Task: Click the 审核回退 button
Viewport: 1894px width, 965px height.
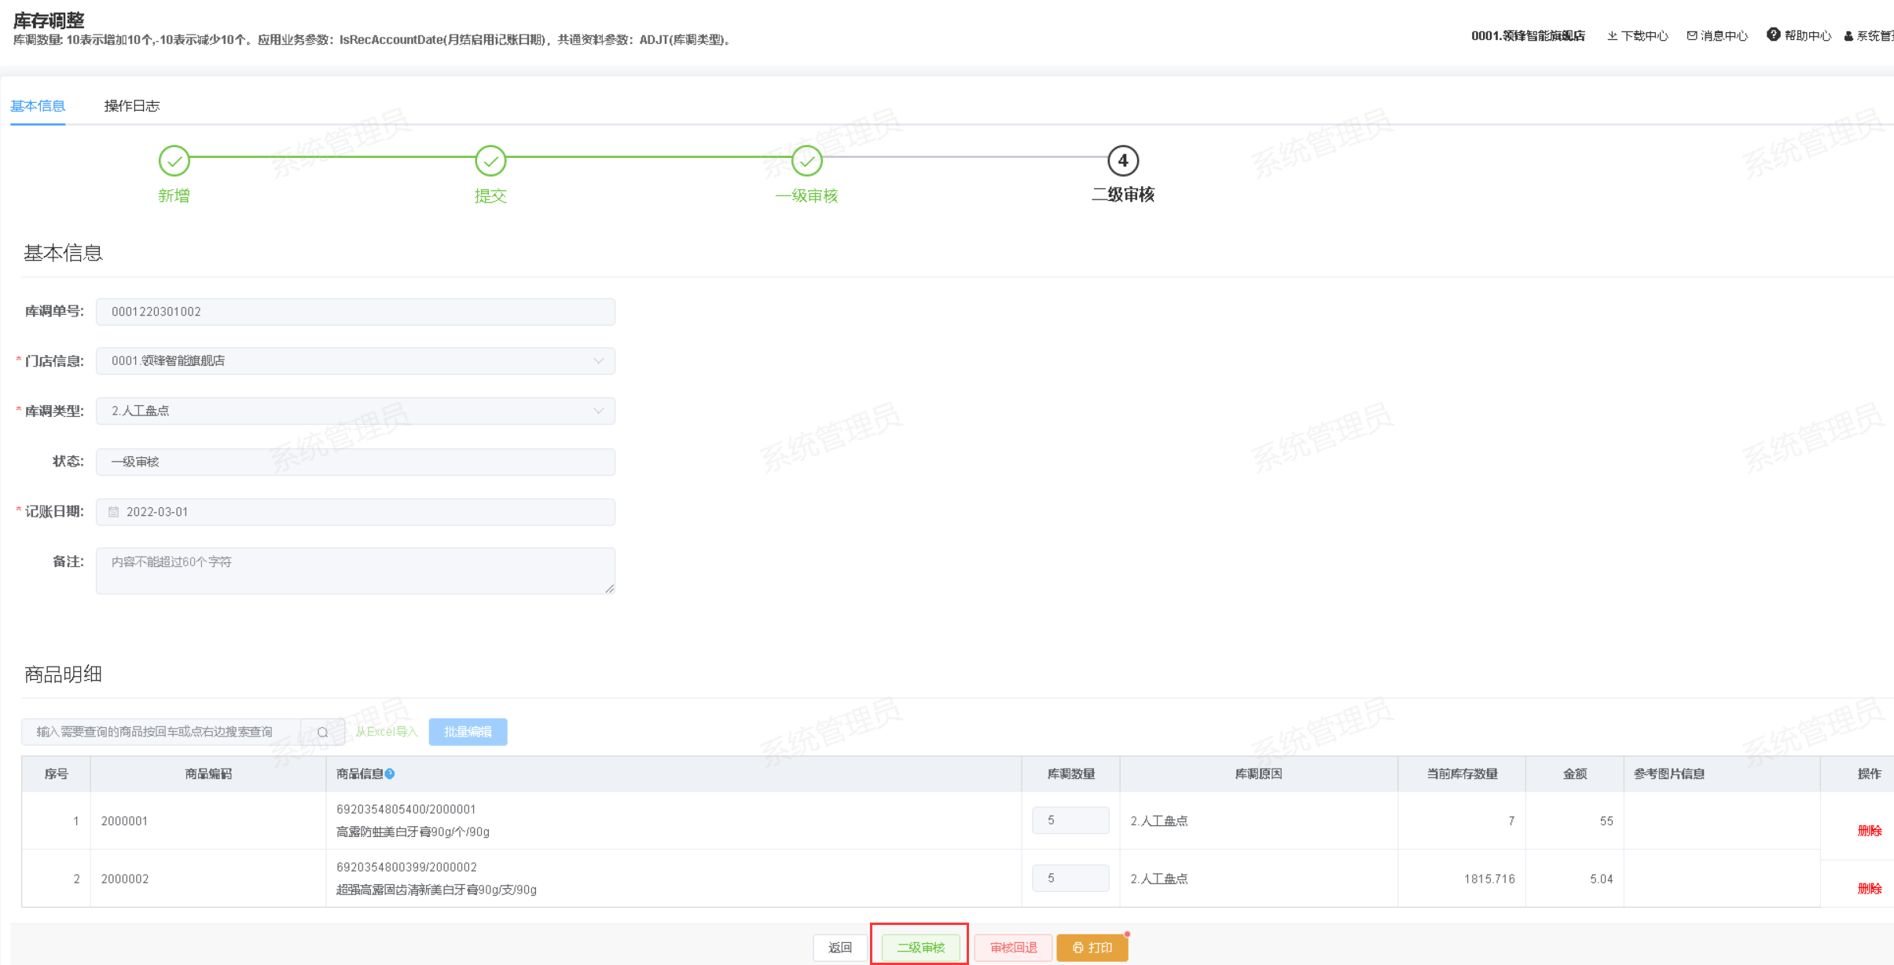Action: pos(1013,948)
